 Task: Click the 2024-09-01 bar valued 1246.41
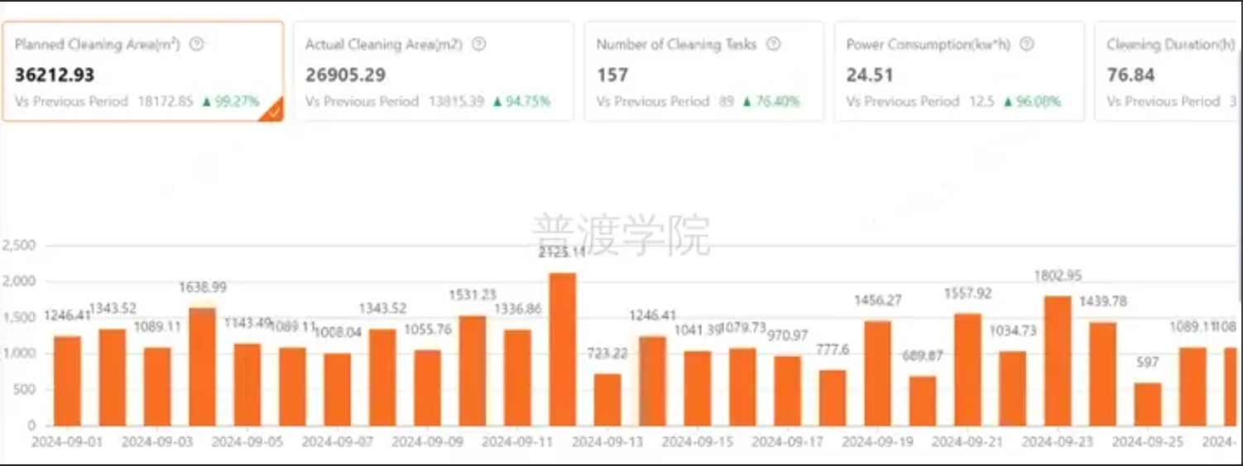[67, 381]
